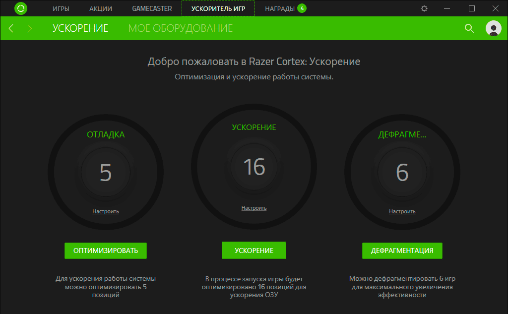
Task: Click 'Оптимизация и ускорение работы системы' subtitle
Action: click(254, 77)
